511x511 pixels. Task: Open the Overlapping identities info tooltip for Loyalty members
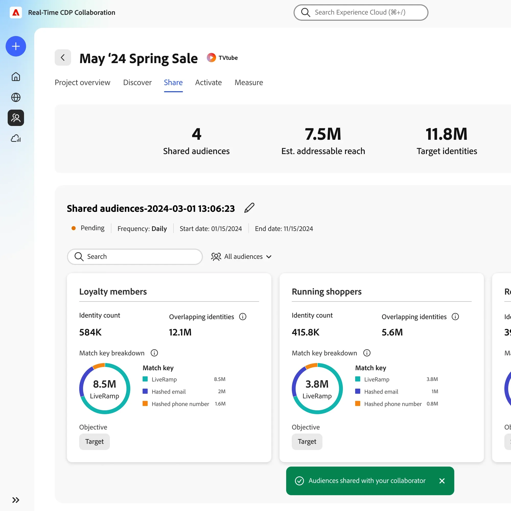coord(242,317)
